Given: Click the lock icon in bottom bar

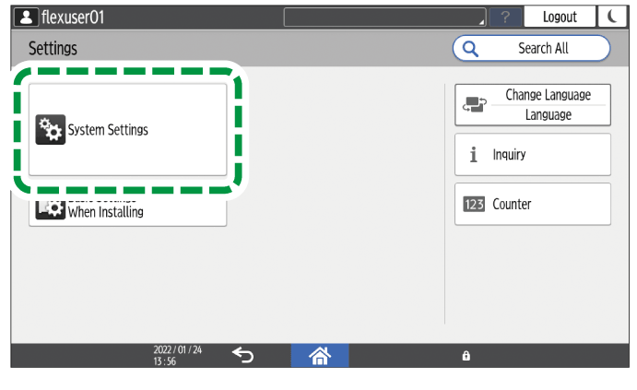Looking at the screenshot, I should (466, 356).
